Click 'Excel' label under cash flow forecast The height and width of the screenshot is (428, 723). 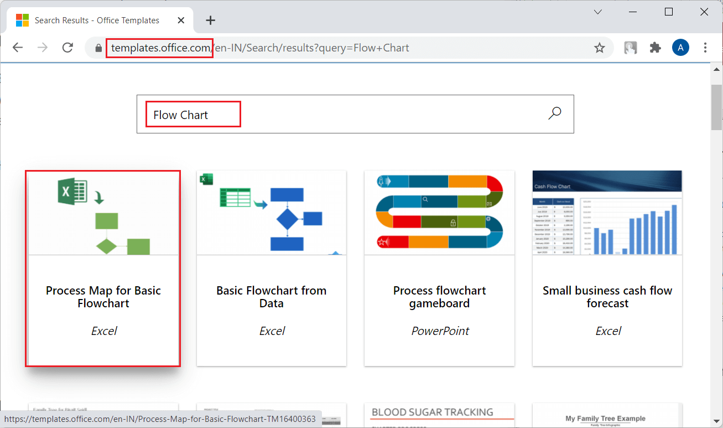(x=608, y=331)
